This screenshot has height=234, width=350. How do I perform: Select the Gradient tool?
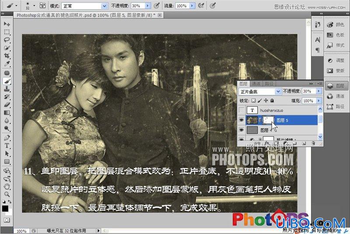(x=7, y=113)
